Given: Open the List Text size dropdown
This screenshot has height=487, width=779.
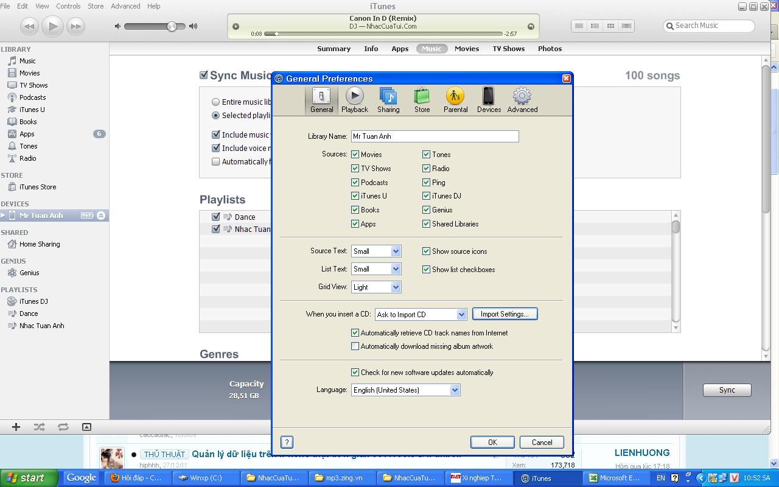Looking at the screenshot, I should click(376, 269).
